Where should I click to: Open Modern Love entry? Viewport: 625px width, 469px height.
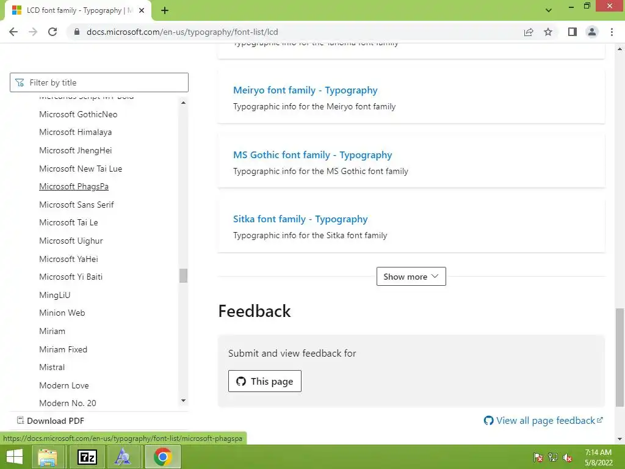(x=63, y=386)
